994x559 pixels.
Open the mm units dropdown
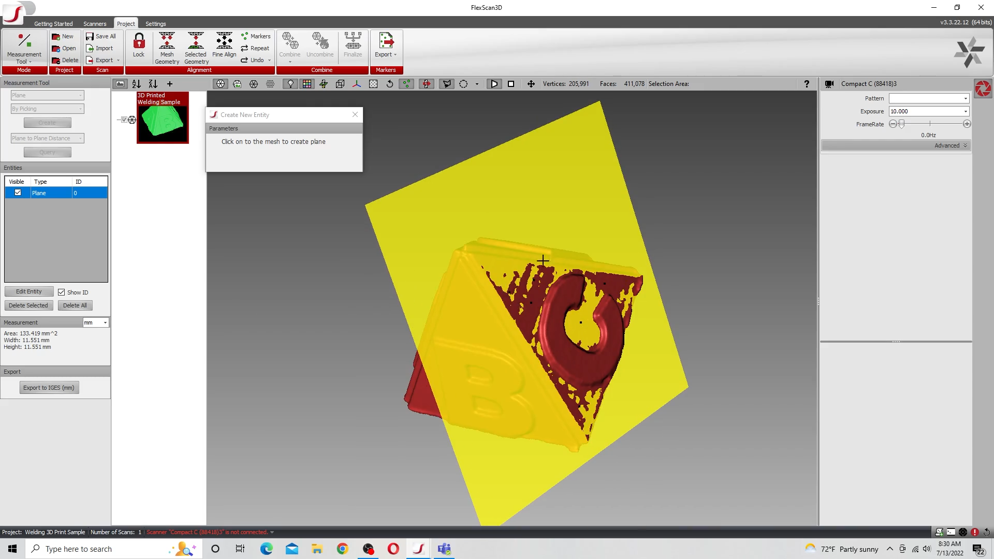tap(96, 322)
